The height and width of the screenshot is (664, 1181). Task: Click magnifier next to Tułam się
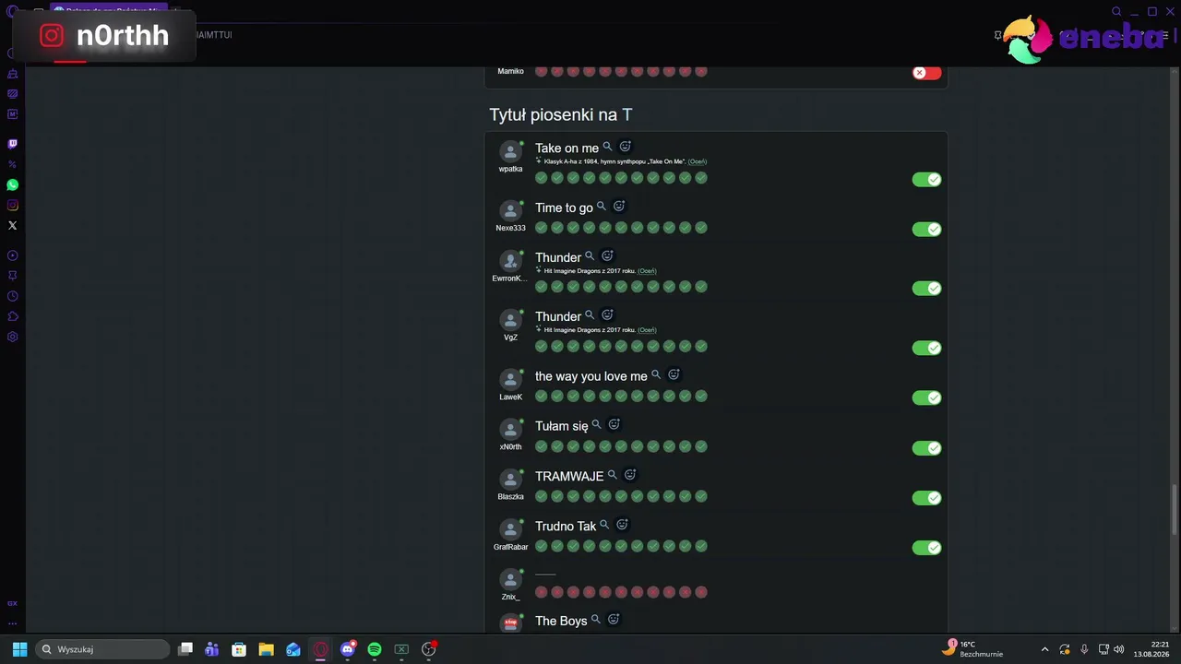[x=596, y=424]
